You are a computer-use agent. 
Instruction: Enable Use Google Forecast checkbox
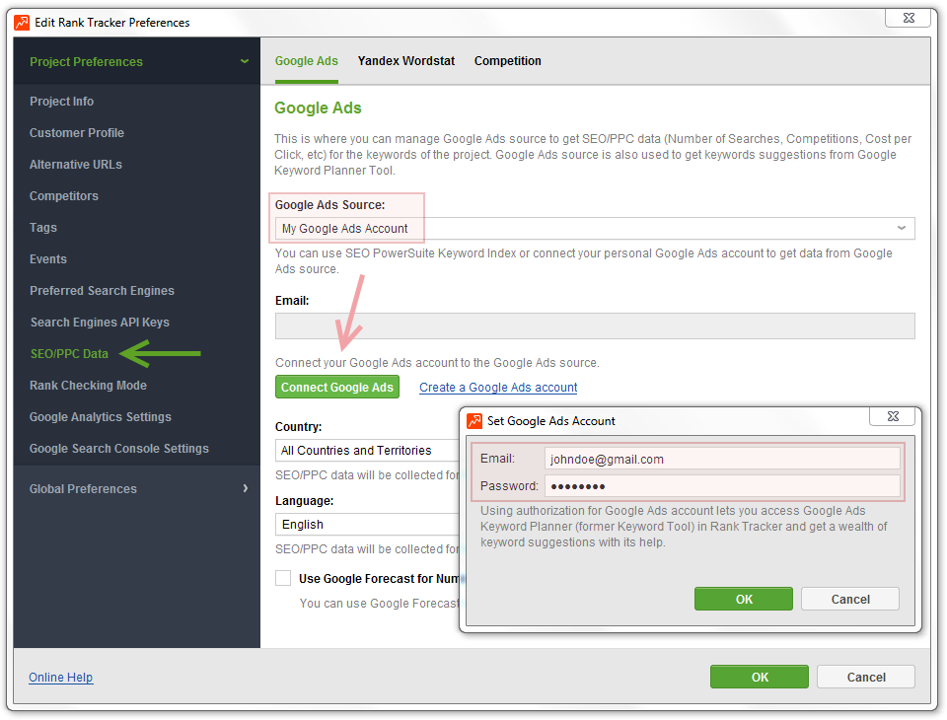[283, 578]
